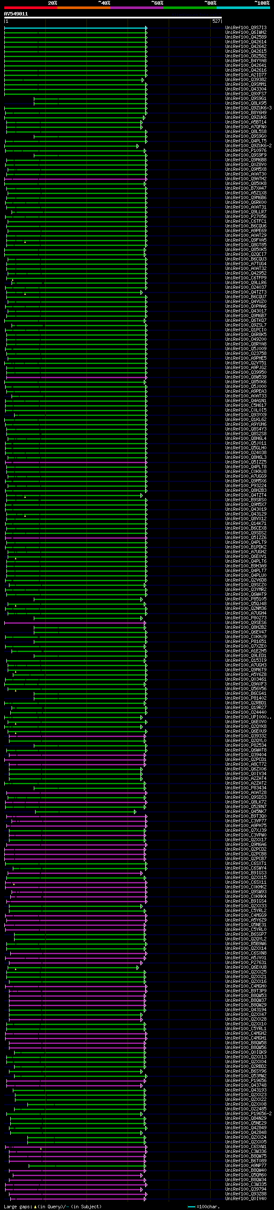Click label UniRef100_Q6EV47

click(246, 632)
